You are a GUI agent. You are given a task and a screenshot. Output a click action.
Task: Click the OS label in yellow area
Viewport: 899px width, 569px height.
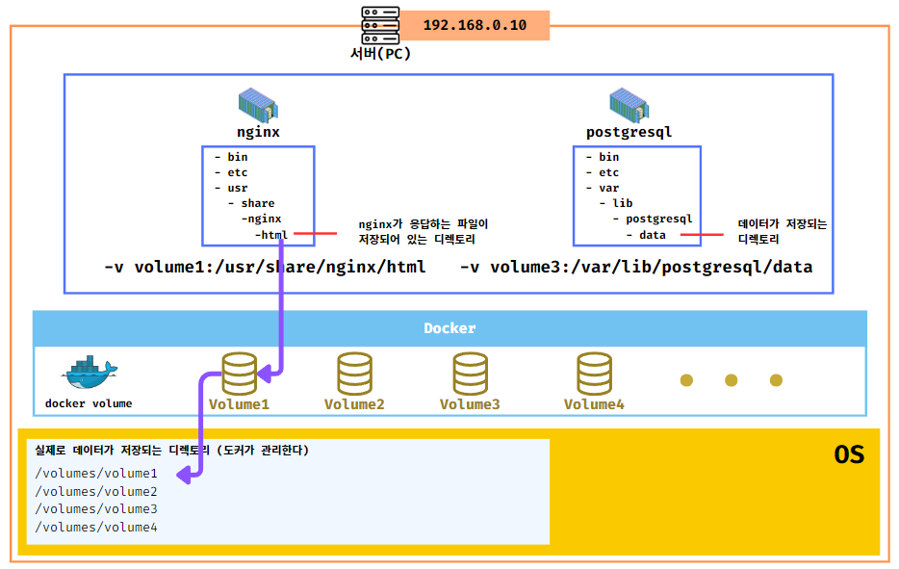tap(849, 454)
